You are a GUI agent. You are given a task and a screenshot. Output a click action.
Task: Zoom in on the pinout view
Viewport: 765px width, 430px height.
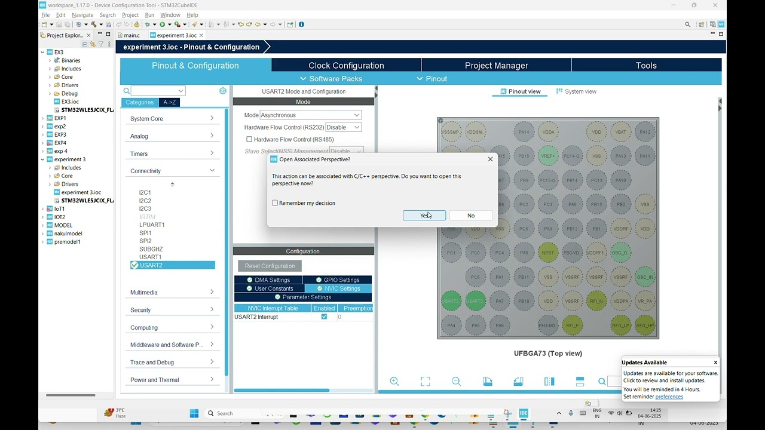pyautogui.click(x=394, y=381)
